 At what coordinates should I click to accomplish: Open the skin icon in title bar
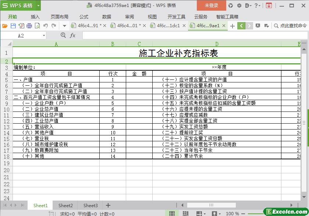tap(231, 6)
